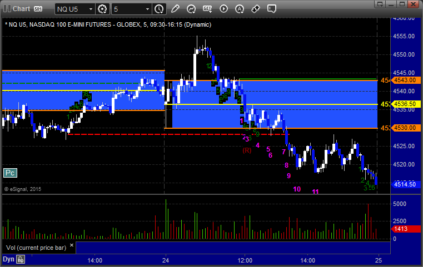Open the time template clock menu
The height and width of the screenshot is (267, 423).
click(x=159, y=9)
